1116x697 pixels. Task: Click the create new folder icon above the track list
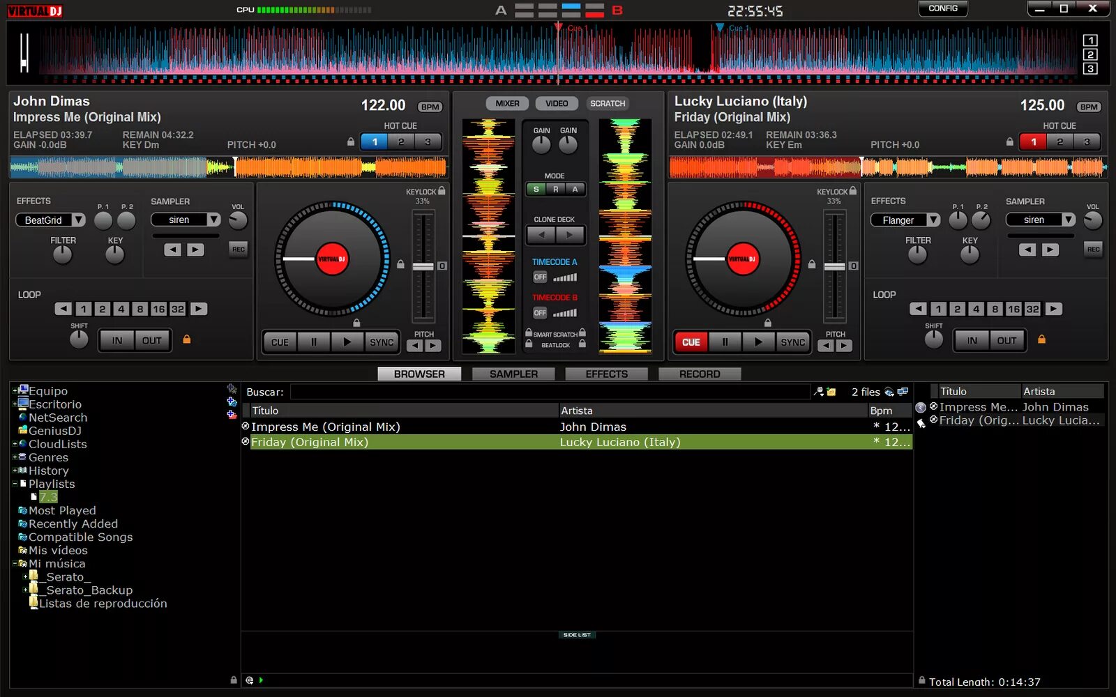coord(831,392)
